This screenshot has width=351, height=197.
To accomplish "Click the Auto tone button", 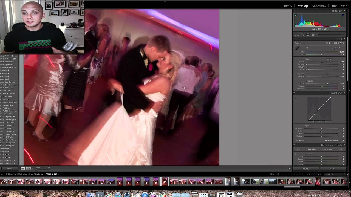I will point(329,59).
